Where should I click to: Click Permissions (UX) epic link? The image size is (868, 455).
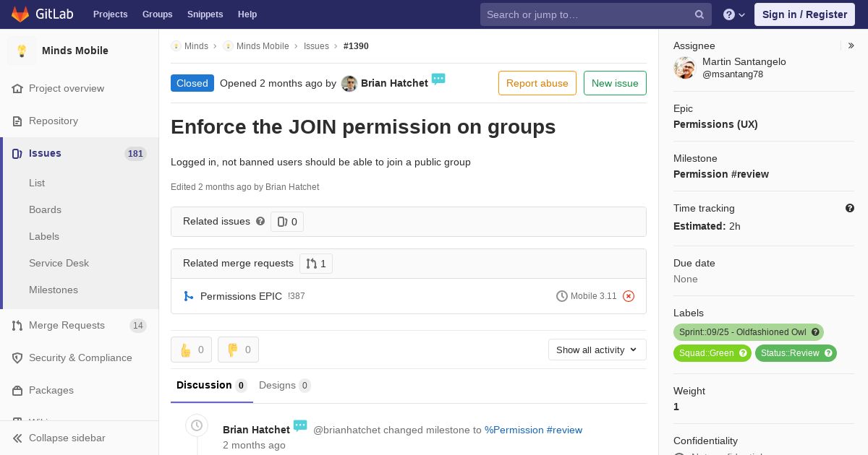coord(715,124)
